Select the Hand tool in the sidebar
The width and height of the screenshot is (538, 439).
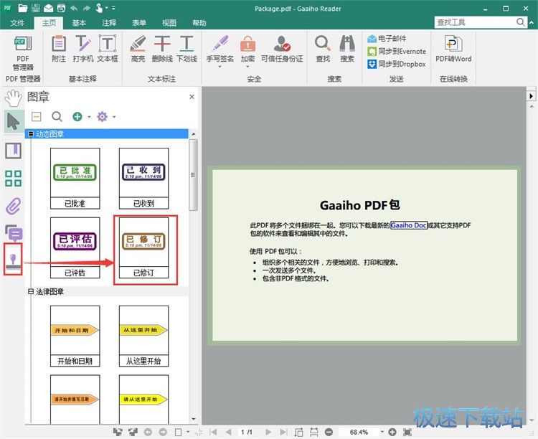pos(12,98)
